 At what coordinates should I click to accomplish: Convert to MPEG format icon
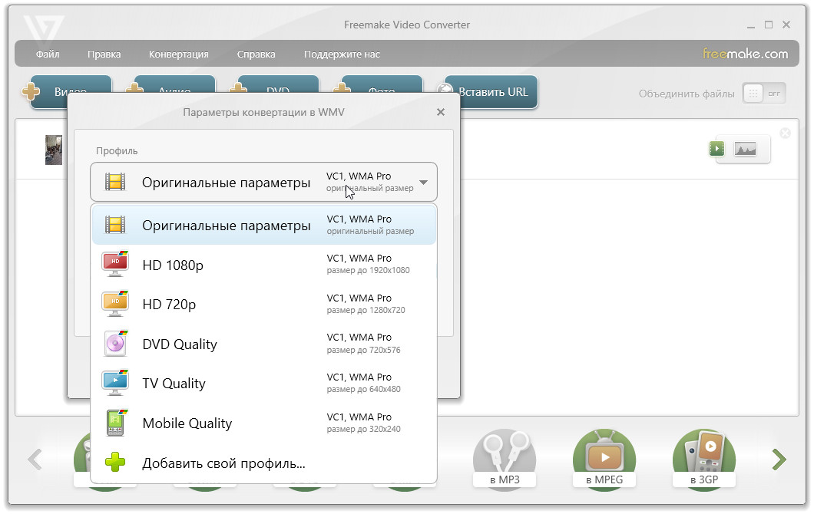click(604, 459)
